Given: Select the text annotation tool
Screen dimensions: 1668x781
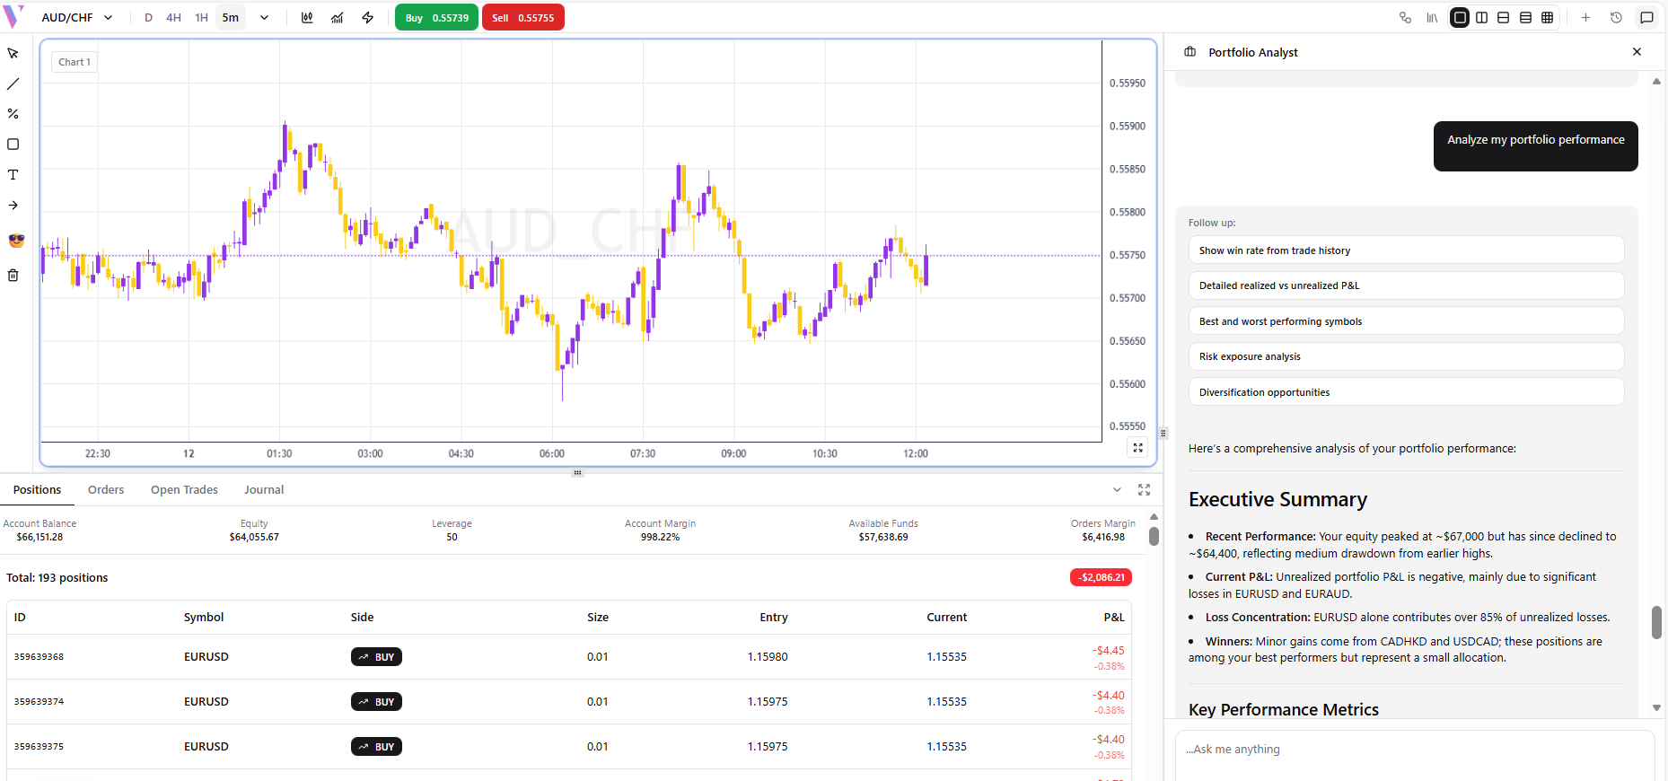Looking at the screenshot, I should coord(13,175).
